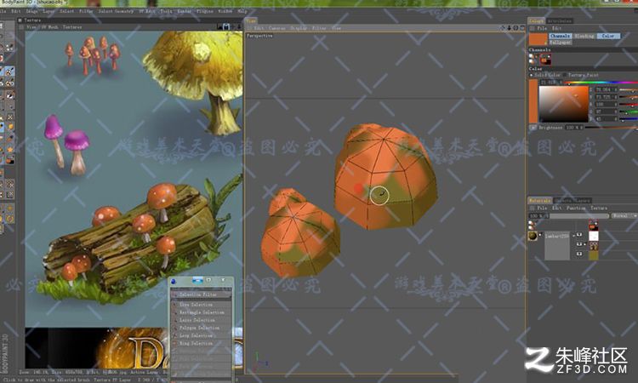The width and height of the screenshot is (638, 383).
Task: Open the Materials panel grip menu icon
Action: coord(532,208)
